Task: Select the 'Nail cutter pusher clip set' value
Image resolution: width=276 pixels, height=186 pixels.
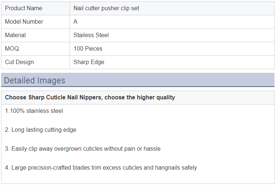Action: point(106,8)
